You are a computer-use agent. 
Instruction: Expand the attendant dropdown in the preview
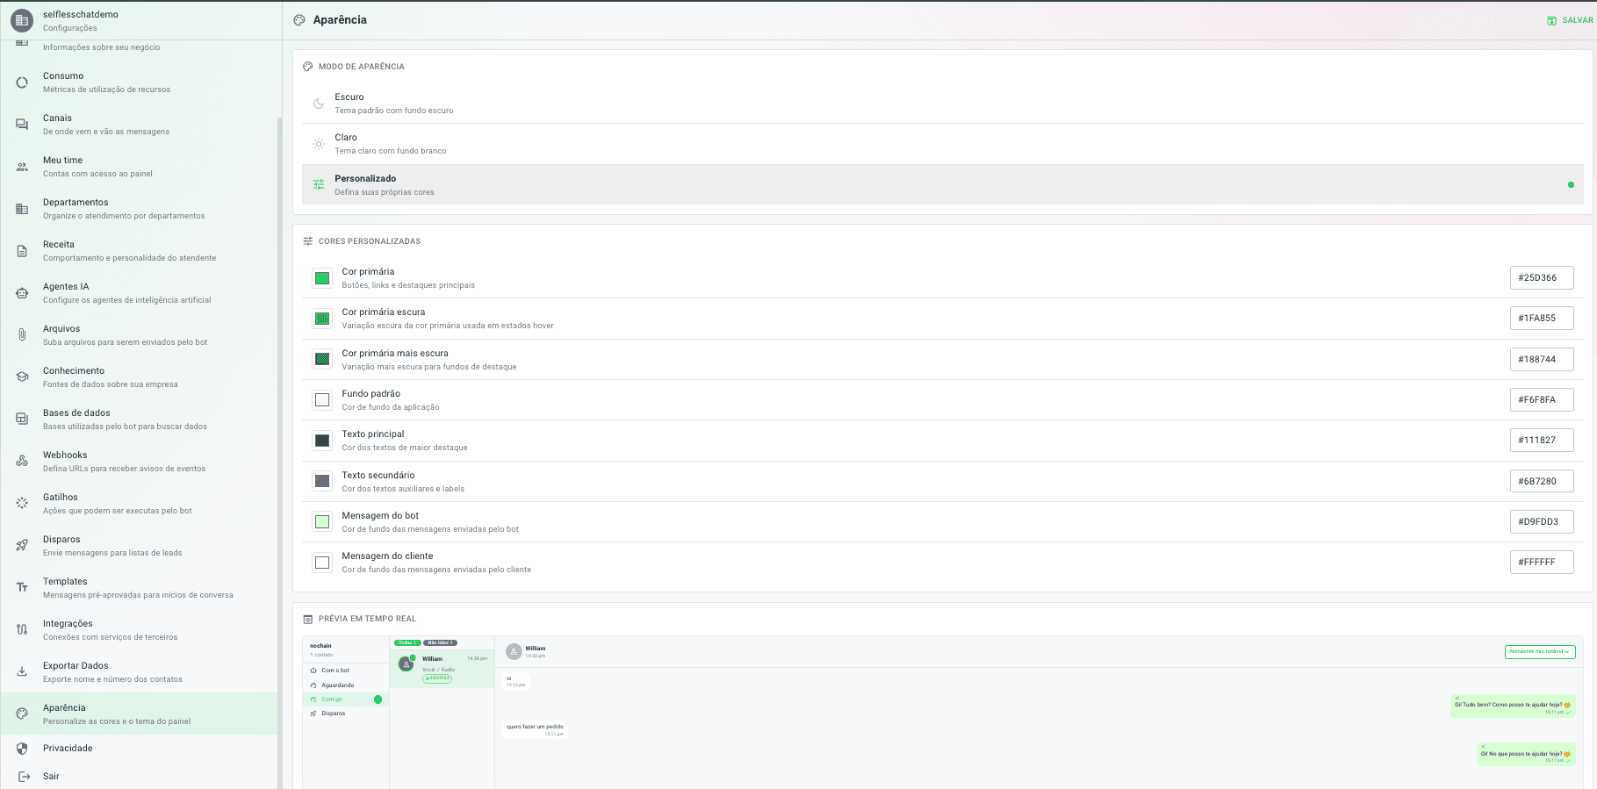1540,652
